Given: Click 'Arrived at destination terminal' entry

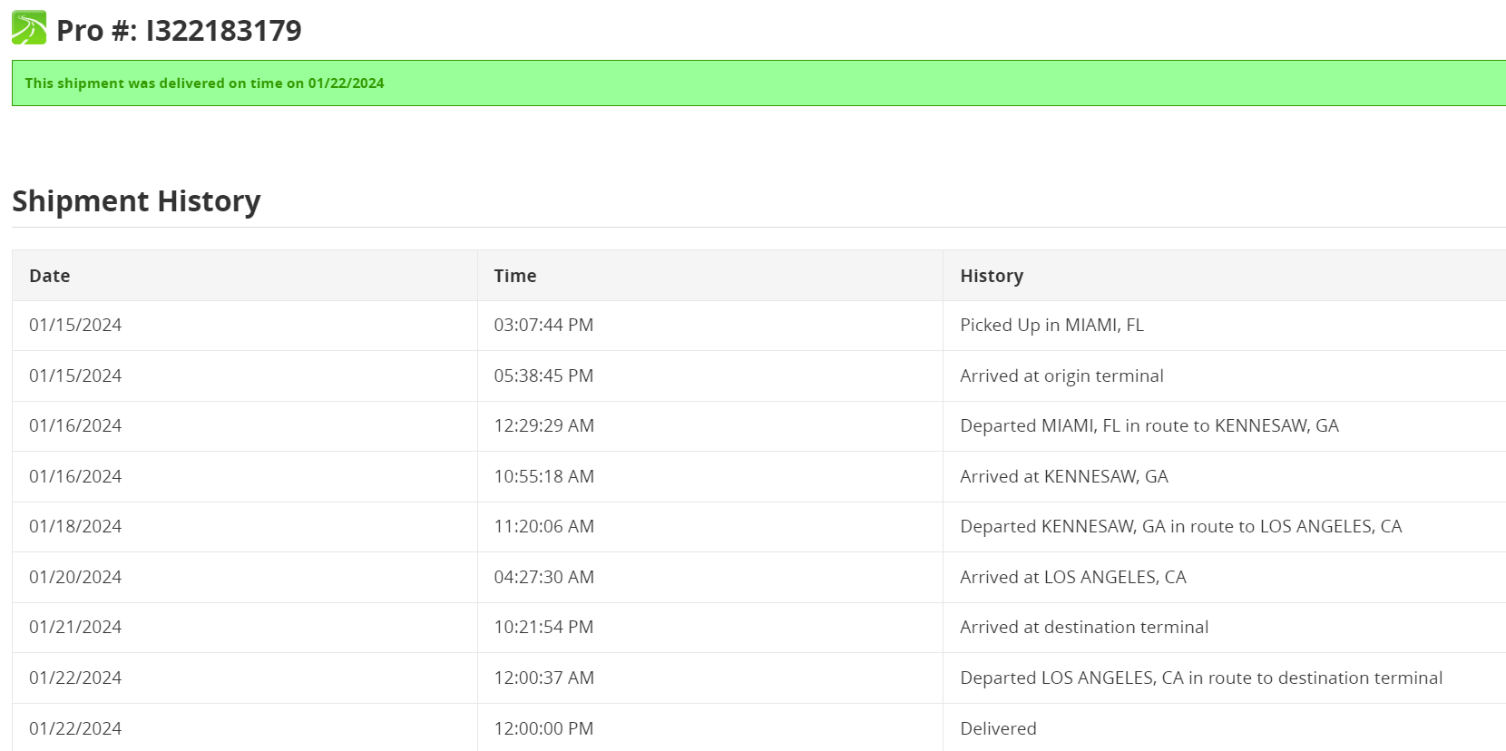Looking at the screenshot, I should pyautogui.click(x=1084, y=627).
